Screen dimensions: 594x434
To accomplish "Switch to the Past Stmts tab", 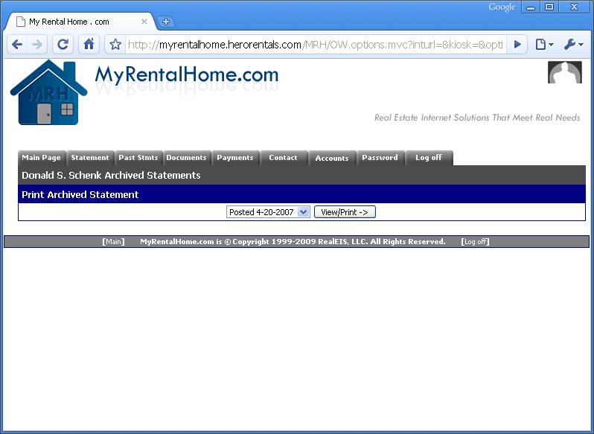I will click(138, 158).
